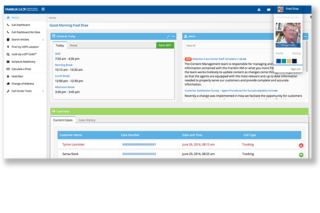Toggle the hamburger menu in header
Screen dimensions: 320x213
(43, 9)
